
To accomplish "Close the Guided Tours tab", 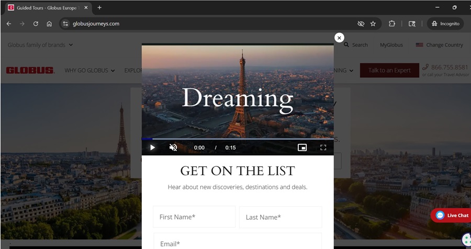I will pyautogui.click(x=86, y=8).
